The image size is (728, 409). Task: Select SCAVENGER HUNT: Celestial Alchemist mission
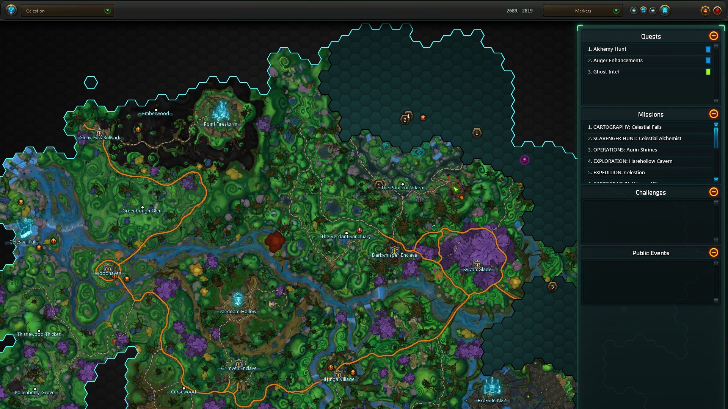point(648,139)
